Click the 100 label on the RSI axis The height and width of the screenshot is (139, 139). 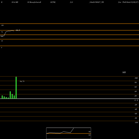(x=2, y=25)
